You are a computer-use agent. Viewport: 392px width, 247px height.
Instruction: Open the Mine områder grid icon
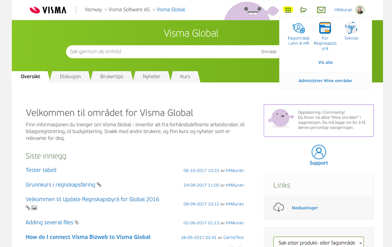point(288,10)
